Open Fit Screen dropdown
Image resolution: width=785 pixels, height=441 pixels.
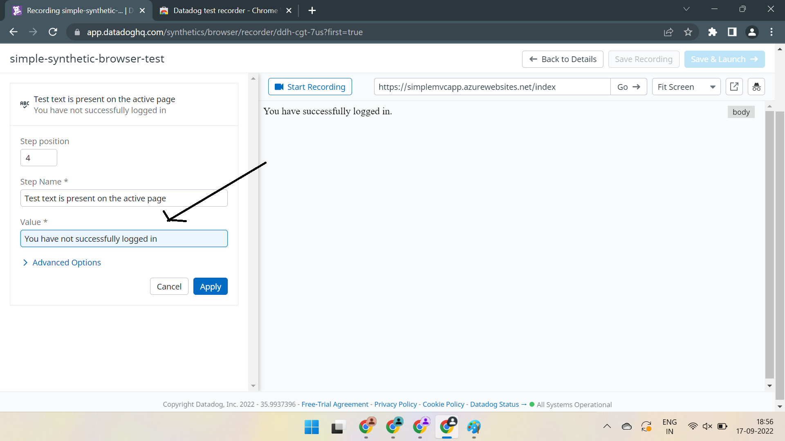click(x=686, y=87)
